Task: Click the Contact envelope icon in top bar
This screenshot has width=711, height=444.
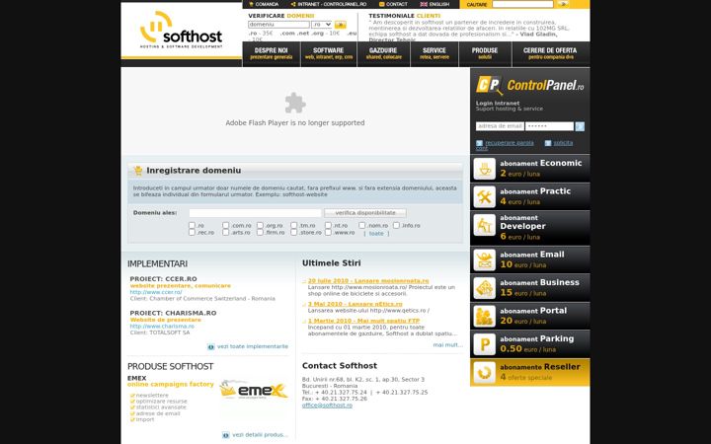Action: click(x=382, y=4)
